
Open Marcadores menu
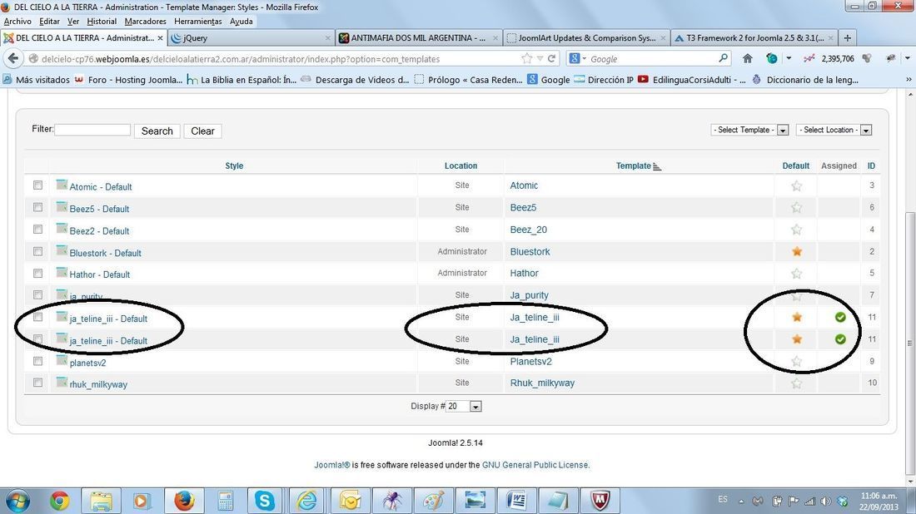pyautogui.click(x=146, y=21)
